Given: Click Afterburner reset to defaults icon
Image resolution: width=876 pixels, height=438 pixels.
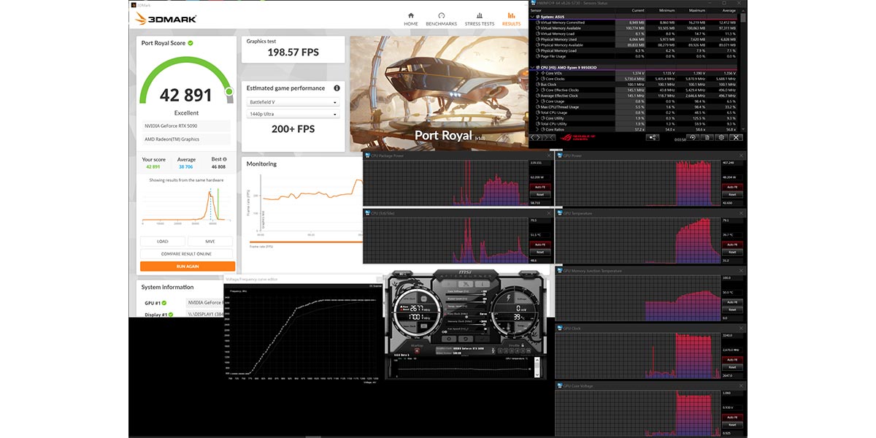Looking at the screenshot, I should 466,339.
